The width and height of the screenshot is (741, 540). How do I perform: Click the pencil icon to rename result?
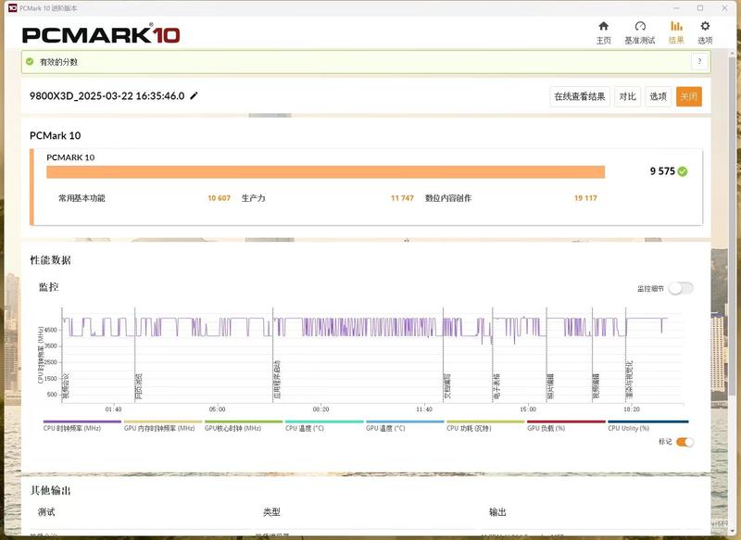(194, 96)
